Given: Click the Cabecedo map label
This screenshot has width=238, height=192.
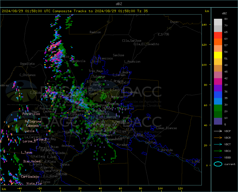Looking at the screenshot, I should [33, 126].
